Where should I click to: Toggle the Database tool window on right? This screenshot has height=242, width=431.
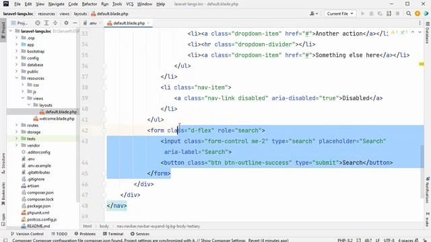click(x=428, y=33)
